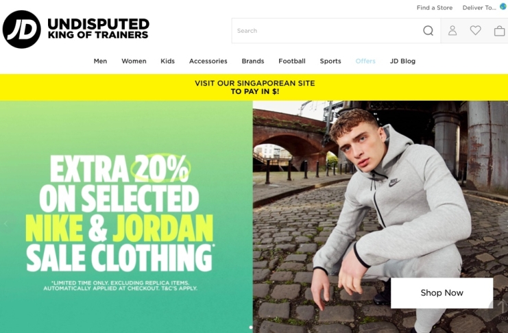Go to the Football section
508x333 pixels.
tap(292, 61)
